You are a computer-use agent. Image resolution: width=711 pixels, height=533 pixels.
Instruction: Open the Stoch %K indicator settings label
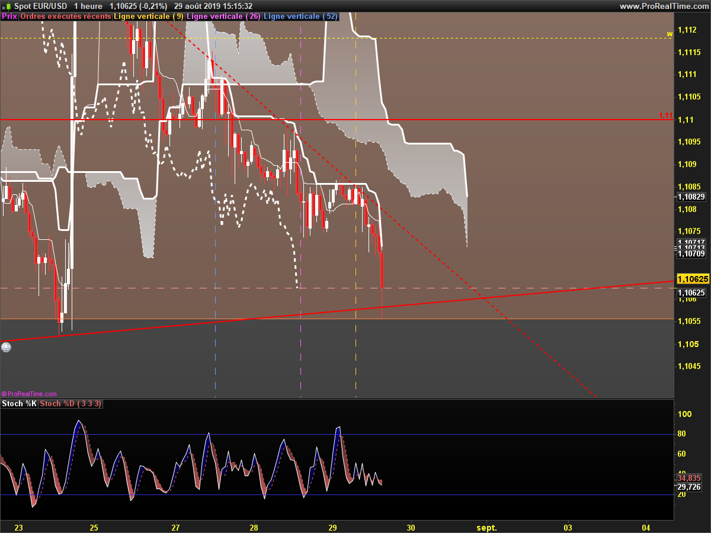[x=20, y=404]
